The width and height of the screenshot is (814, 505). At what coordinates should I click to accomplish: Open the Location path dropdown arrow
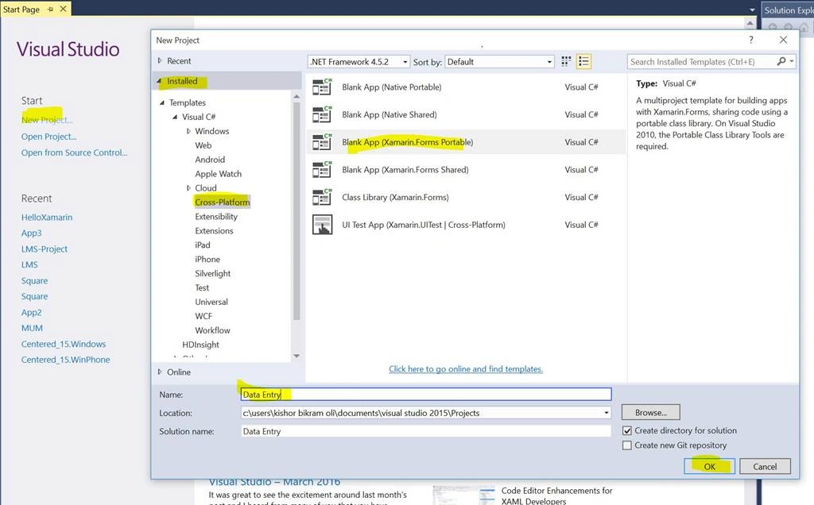click(606, 413)
